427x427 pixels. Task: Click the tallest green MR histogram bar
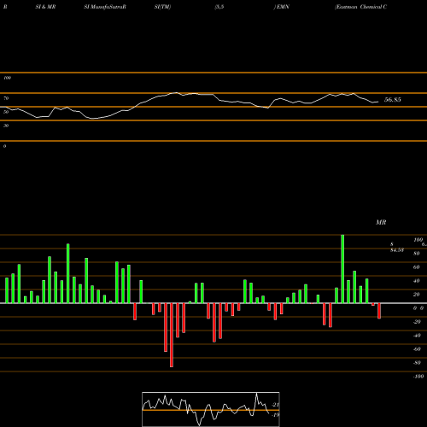342,269
